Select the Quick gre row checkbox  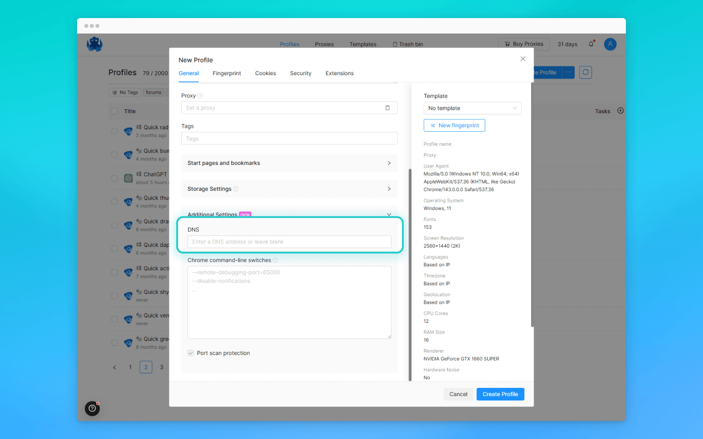115,342
